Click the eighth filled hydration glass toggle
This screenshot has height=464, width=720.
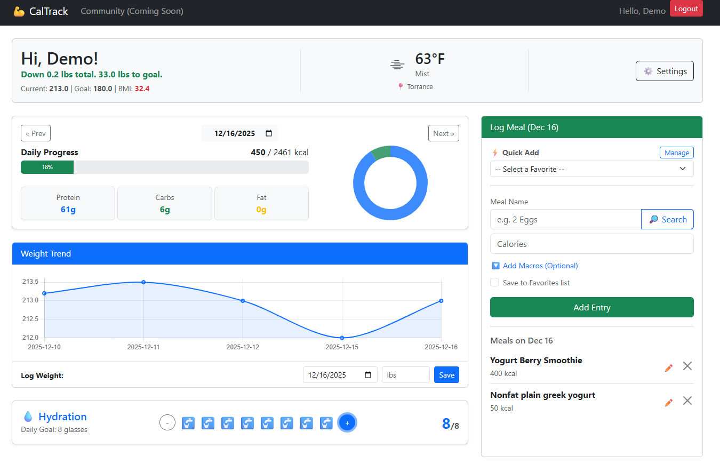click(x=326, y=422)
